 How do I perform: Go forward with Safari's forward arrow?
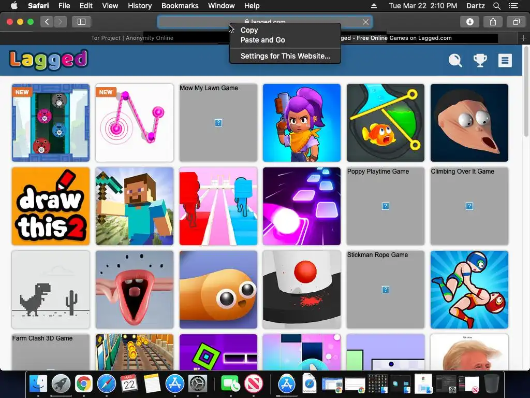point(60,22)
